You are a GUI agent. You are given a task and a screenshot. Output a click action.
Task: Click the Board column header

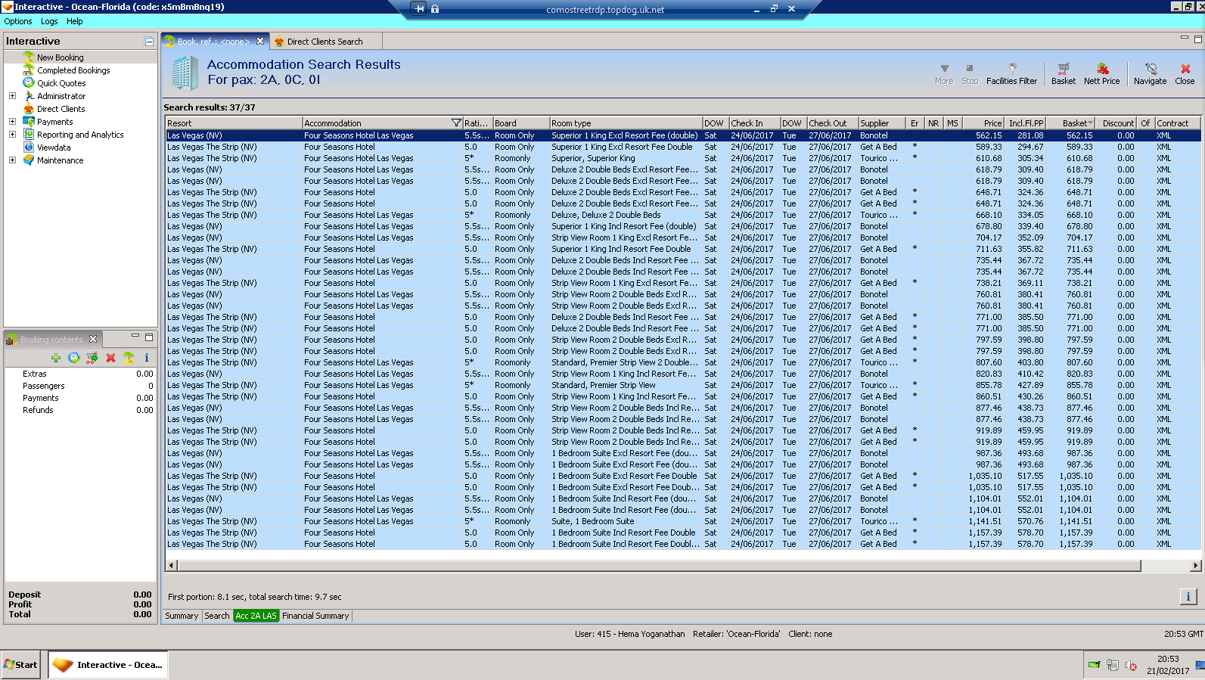click(521, 123)
